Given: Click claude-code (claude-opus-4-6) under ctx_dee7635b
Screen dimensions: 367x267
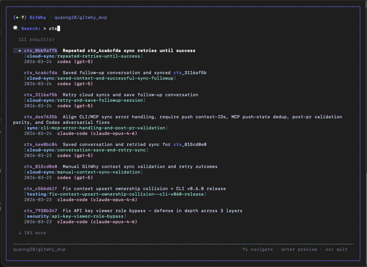Looking at the screenshot, I should (x=97, y=133).
